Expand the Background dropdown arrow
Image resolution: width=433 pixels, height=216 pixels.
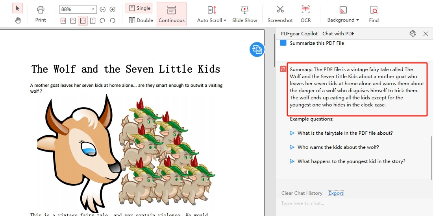357,20
